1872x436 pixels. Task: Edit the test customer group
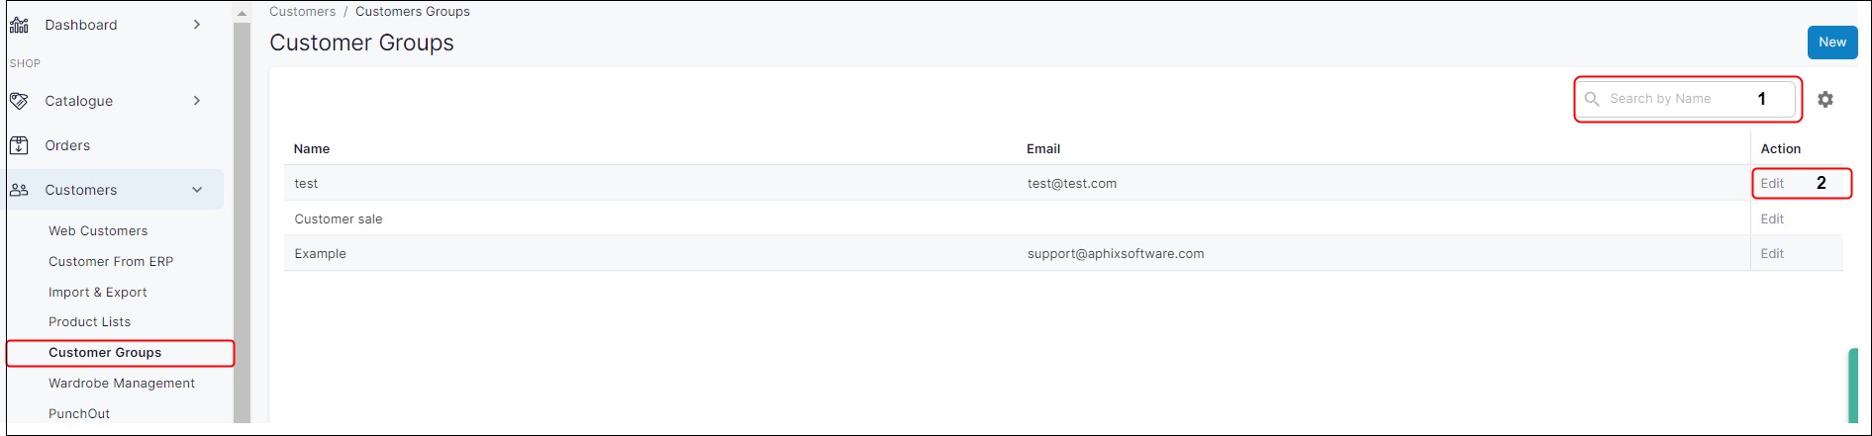coord(1772,183)
